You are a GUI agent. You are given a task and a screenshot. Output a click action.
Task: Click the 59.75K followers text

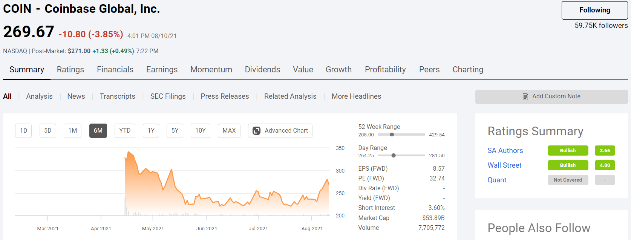[601, 26]
